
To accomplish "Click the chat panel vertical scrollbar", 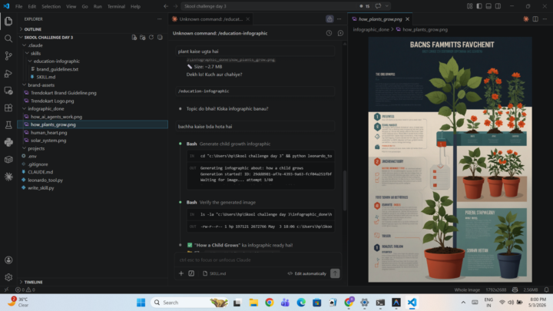I will [345, 190].
